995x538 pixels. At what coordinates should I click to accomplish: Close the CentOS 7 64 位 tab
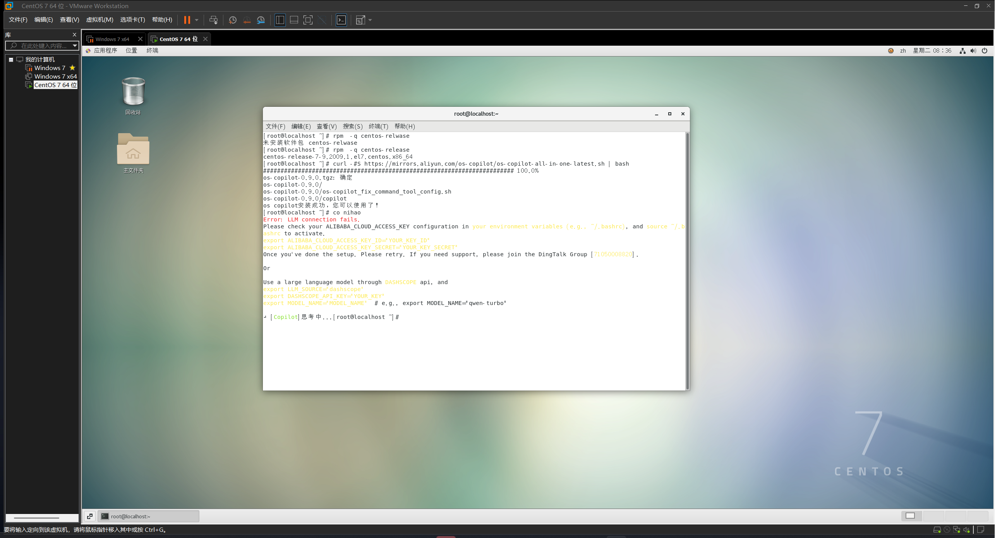coord(205,39)
